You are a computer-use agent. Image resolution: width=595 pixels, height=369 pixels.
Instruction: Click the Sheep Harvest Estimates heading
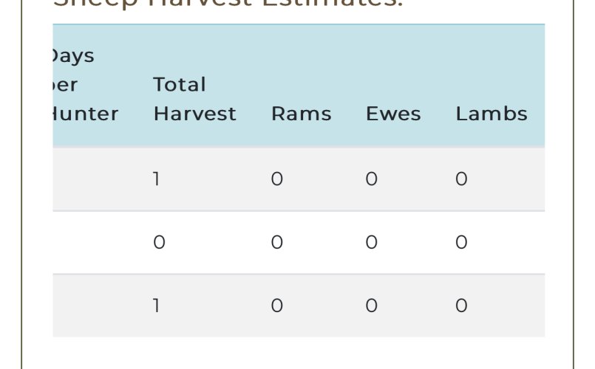[x=228, y=4]
